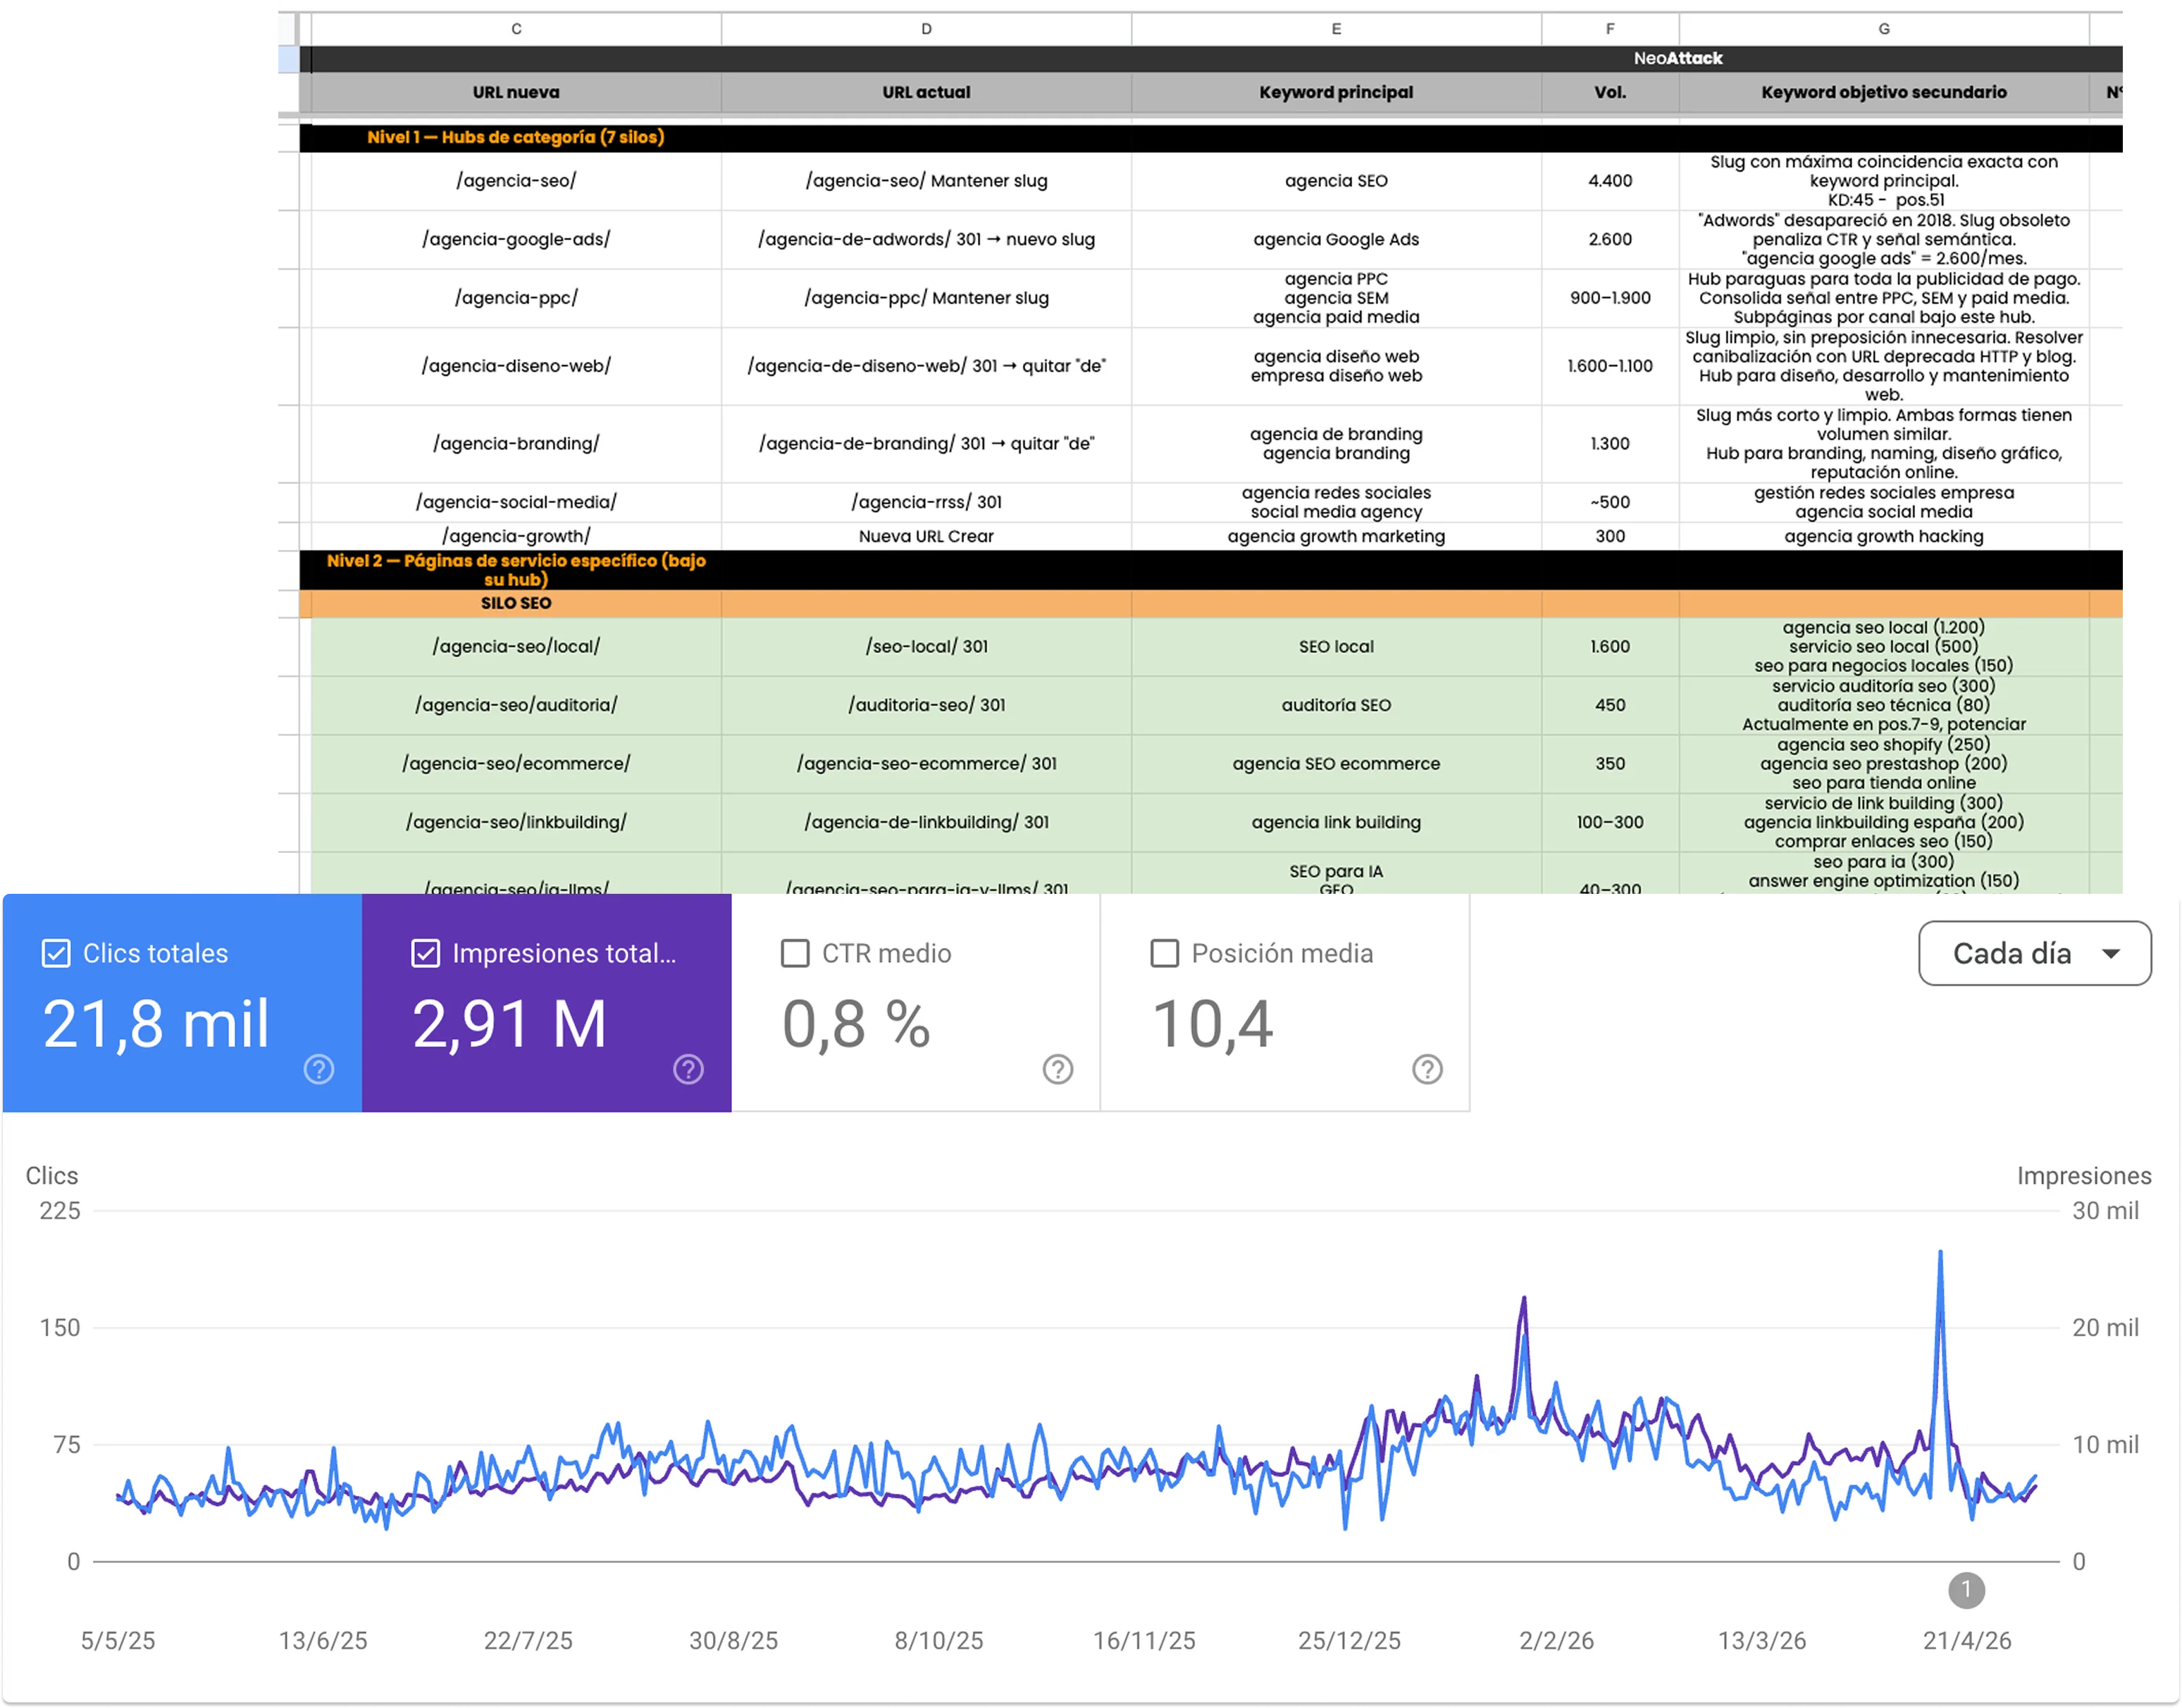Select cell /agencia-seo/ in URL nueva column
2182x1708 pixels.
click(x=516, y=181)
